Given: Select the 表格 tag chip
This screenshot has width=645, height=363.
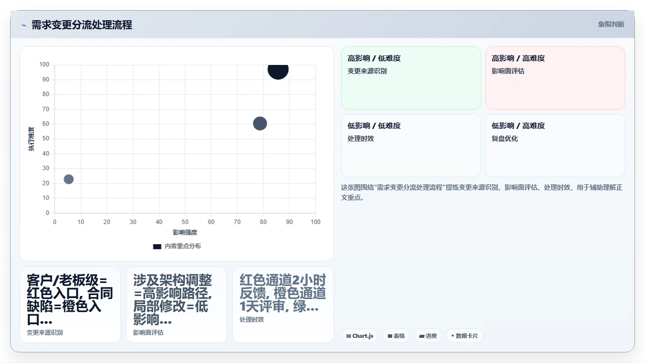Looking at the screenshot, I should click(x=396, y=336).
